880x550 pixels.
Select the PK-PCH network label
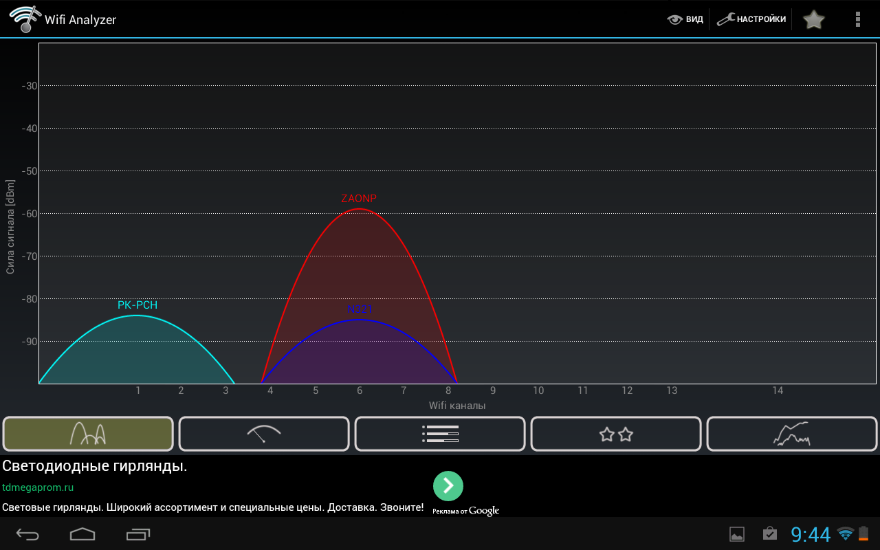coord(137,305)
